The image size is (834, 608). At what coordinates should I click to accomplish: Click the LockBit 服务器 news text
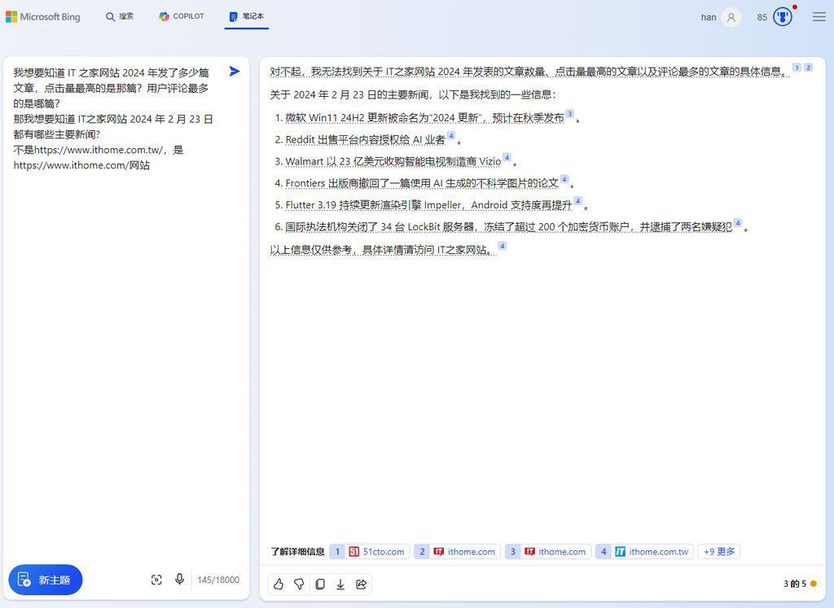point(508,227)
